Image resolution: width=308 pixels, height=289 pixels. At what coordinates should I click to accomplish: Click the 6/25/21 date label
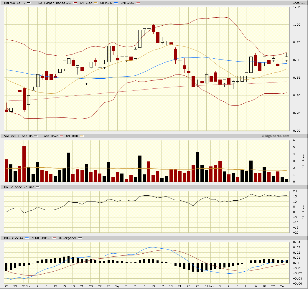[x=299, y=3]
